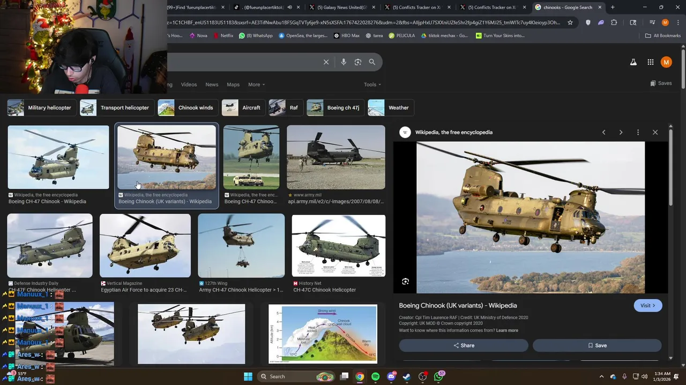
Task: Switch to the News search tab
Action: 212,84
